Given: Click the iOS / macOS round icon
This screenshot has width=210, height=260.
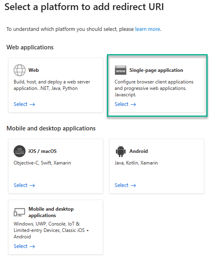Looking at the screenshot, I should [x=20, y=151].
